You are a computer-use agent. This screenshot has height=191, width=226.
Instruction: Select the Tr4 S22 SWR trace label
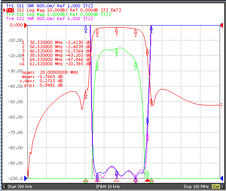[x=49, y=18]
